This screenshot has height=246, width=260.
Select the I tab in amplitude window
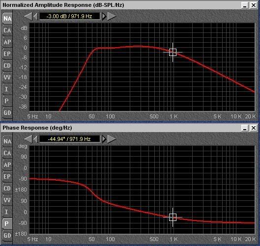point(7,89)
